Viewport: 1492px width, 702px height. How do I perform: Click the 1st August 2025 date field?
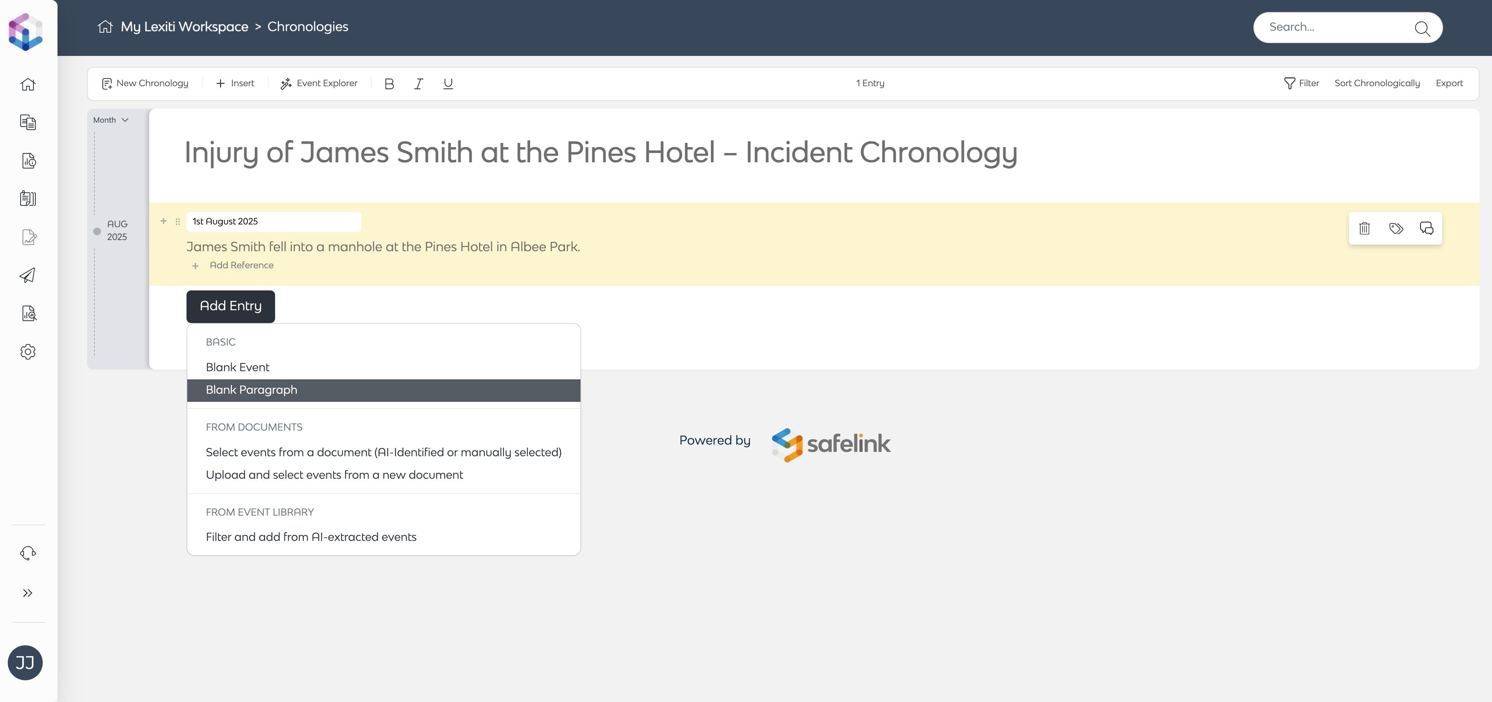click(274, 222)
